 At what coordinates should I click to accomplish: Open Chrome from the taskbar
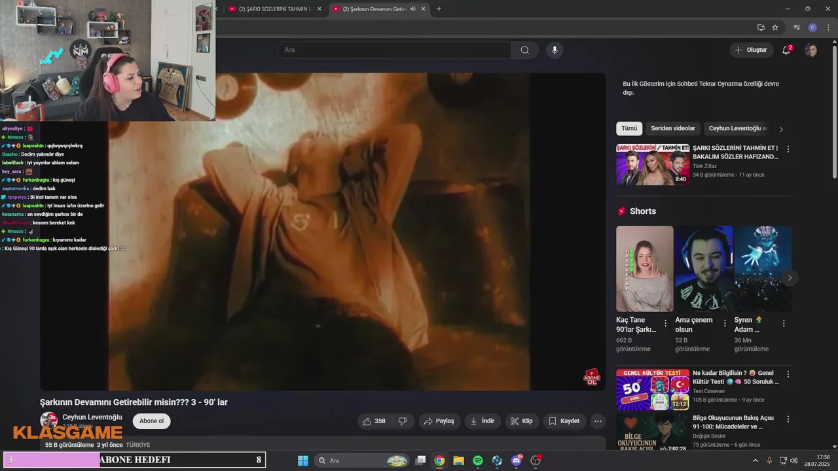point(439,461)
